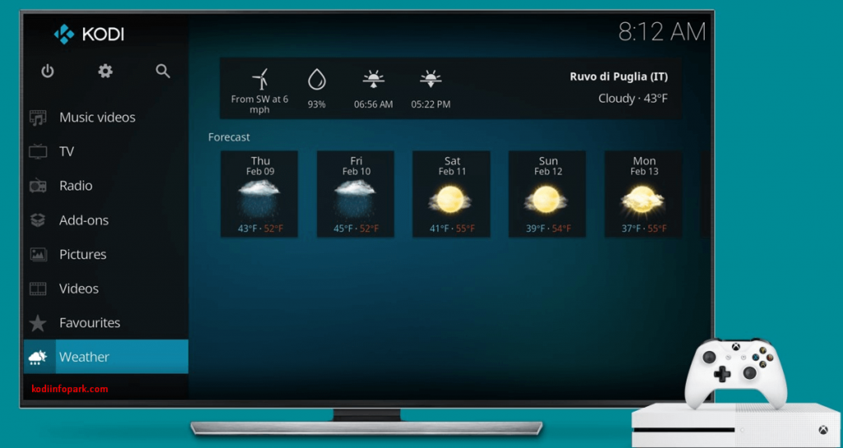Screen dimensions: 843x448
Task: Click the Ruvo di Puglia location label
Action: [x=619, y=77]
